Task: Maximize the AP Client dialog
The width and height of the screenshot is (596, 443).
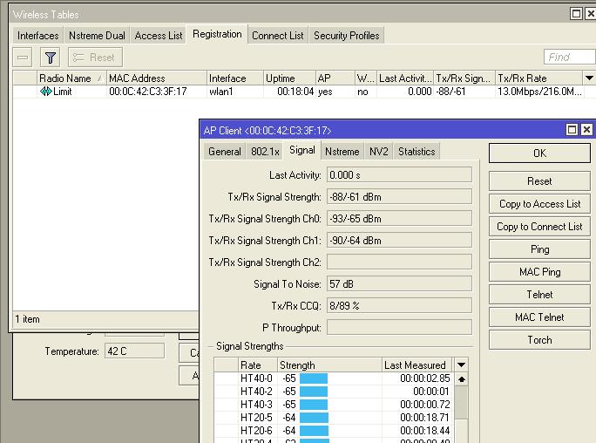Action: coord(572,130)
